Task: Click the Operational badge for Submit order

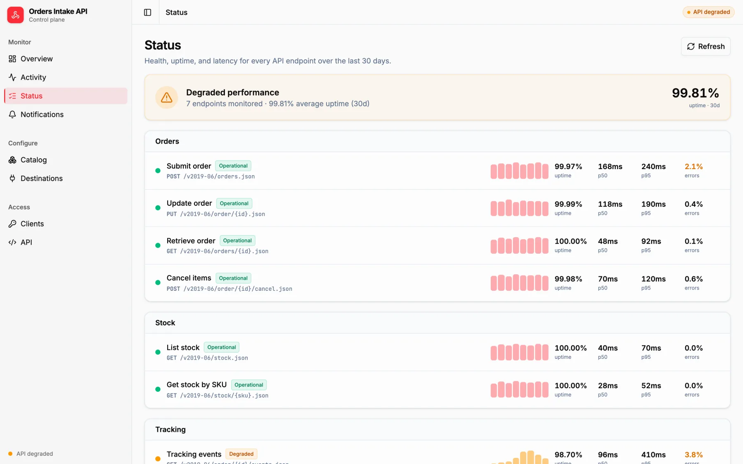Action: click(233, 166)
